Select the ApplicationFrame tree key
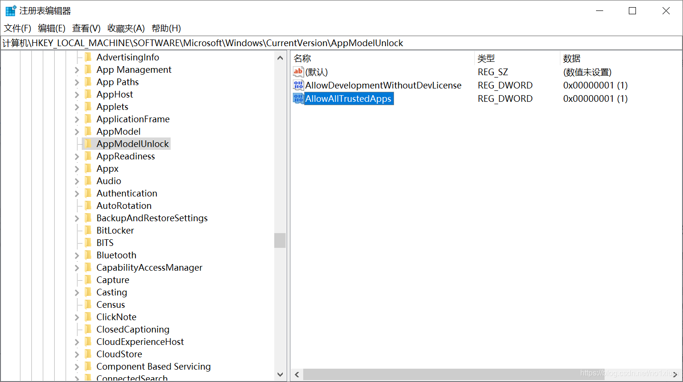683x382 pixels. click(x=133, y=119)
